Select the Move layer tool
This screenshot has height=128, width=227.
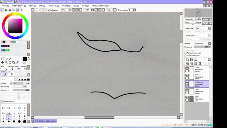pos(3,62)
